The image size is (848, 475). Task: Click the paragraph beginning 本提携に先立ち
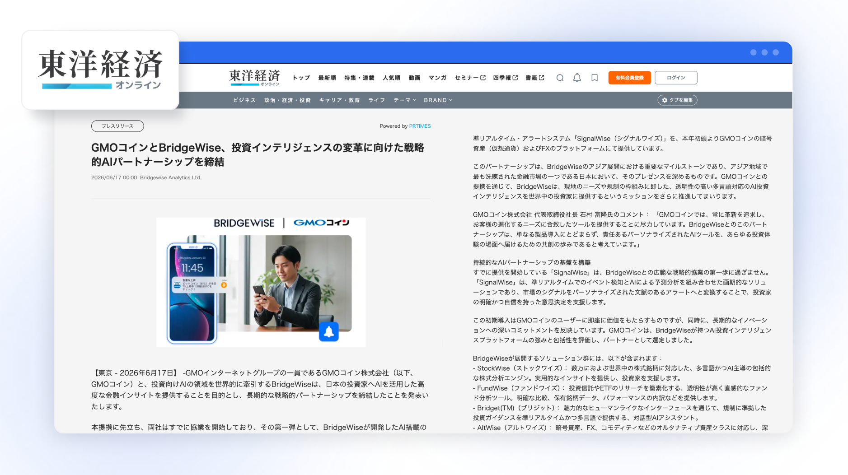coord(259,427)
